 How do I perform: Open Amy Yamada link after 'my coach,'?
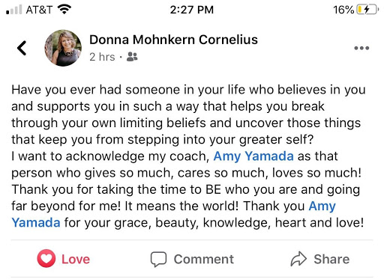tap(253, 156)
